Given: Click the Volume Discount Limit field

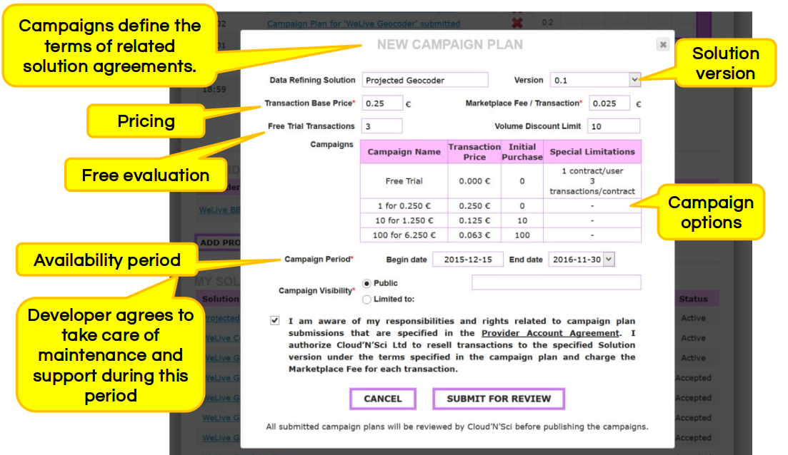Looking at the screenshot, I should tap(614, 126).
